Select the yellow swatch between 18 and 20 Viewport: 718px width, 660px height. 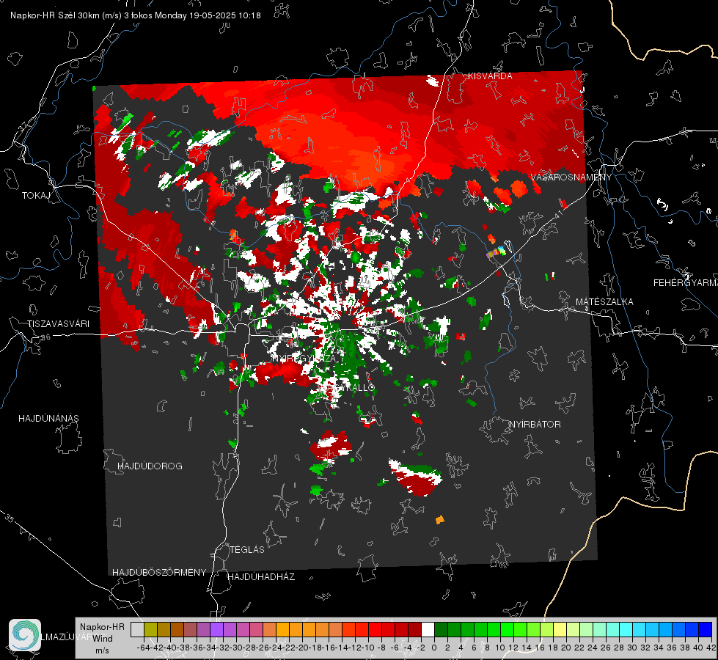point(560,629)
